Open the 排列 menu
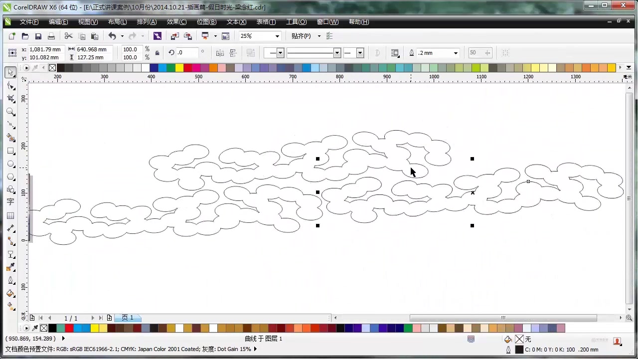 coord(147,21)
